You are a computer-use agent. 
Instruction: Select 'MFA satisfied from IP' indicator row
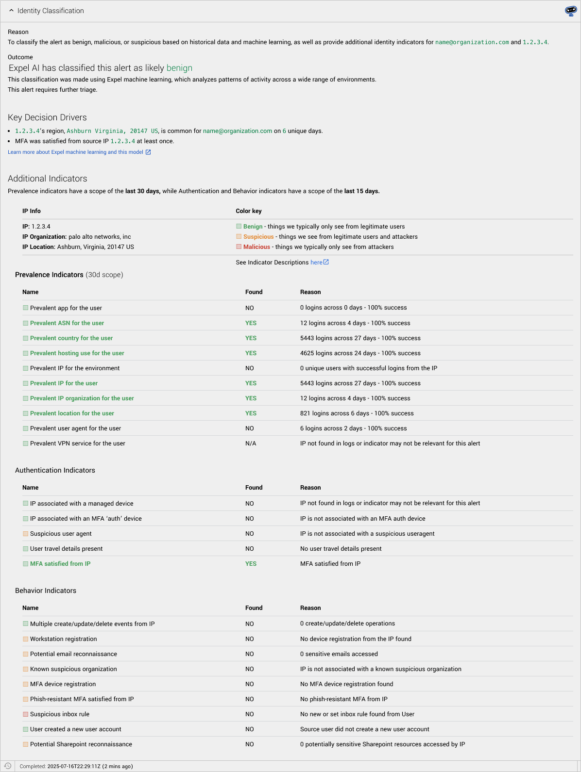point(297,564)
